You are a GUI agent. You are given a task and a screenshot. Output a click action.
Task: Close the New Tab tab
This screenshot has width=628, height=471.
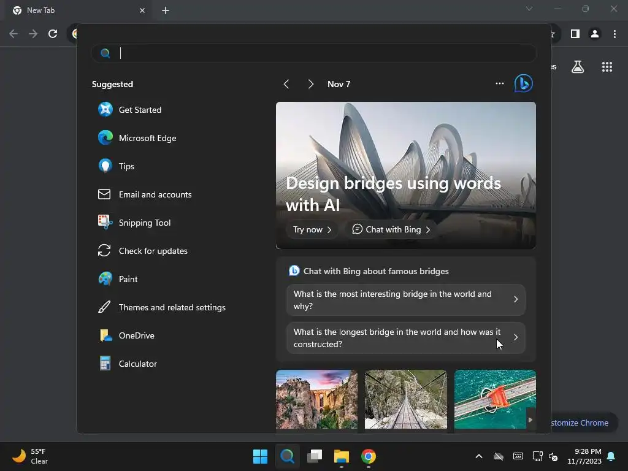(x=142, y=10)
